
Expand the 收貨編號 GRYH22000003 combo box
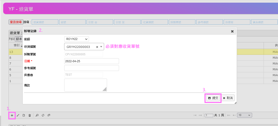click(101, 47)
